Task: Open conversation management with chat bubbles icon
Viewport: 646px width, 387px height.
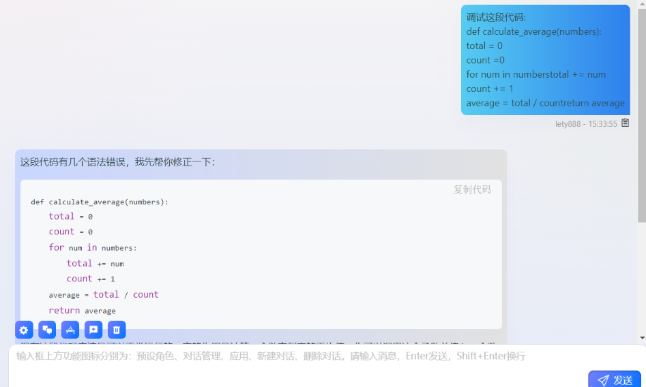Action: (x=47, y=330)
